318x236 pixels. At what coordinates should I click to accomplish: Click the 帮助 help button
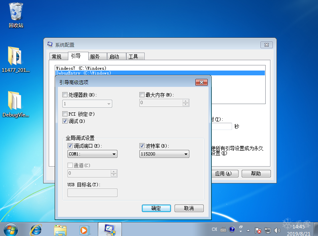pos(256,174)
